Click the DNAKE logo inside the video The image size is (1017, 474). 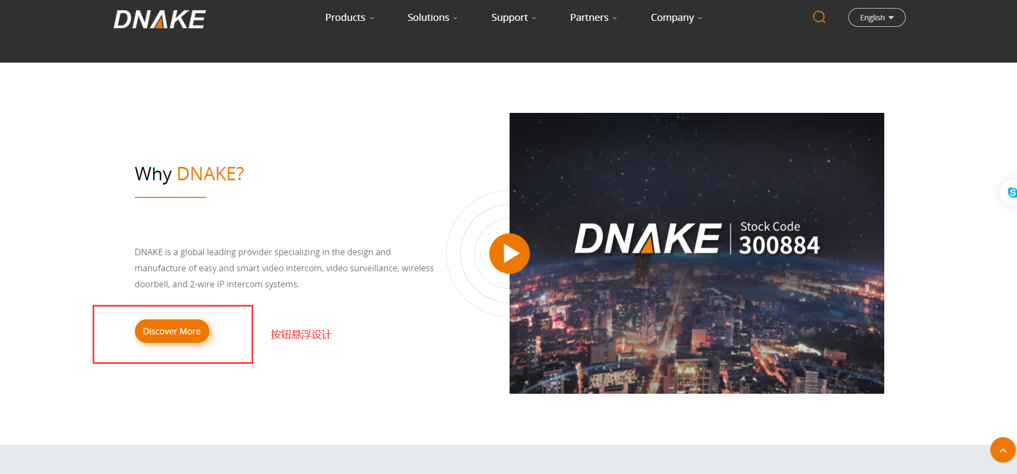(648, 239)
